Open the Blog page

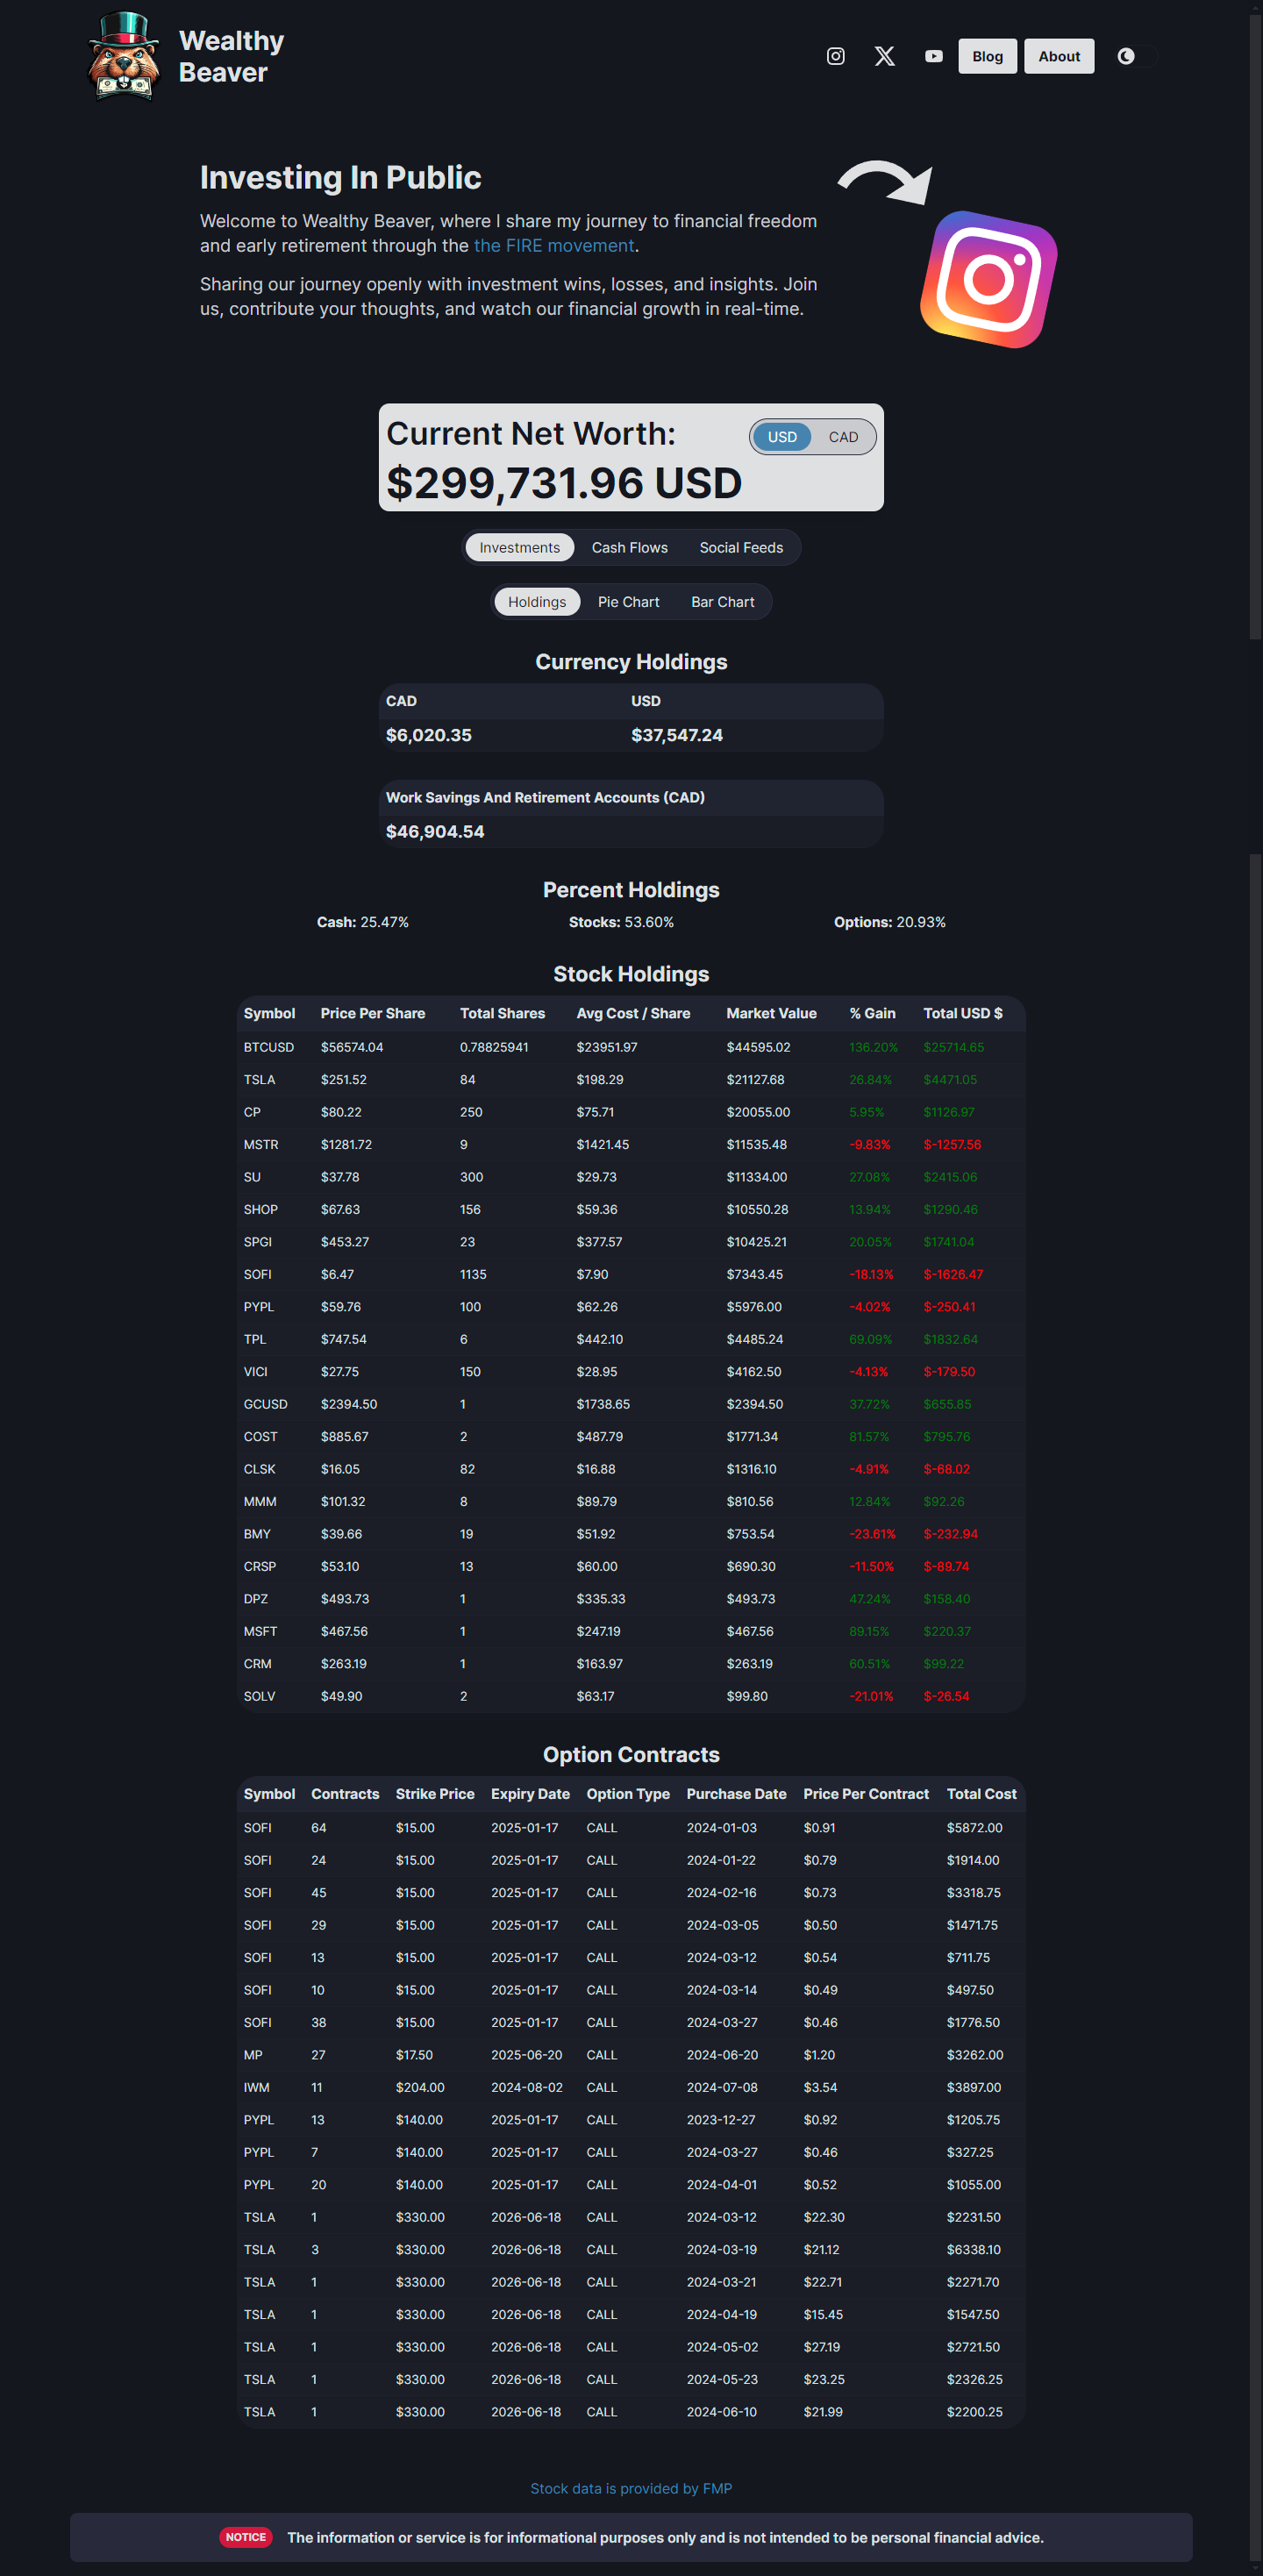[987, 56]
